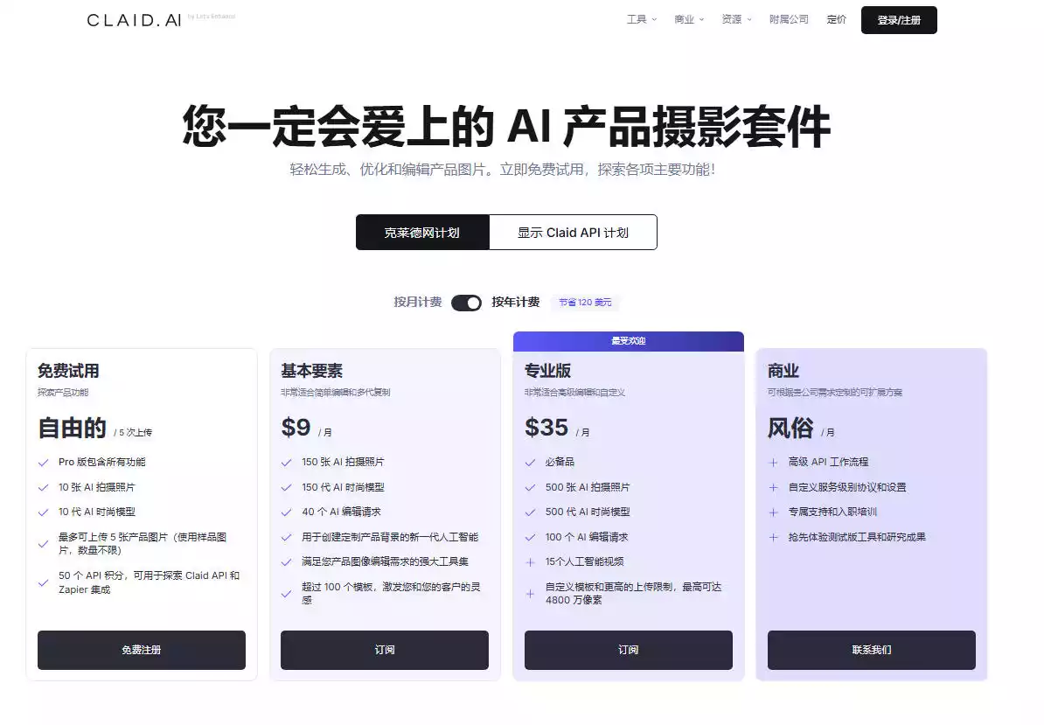The width and height of the screenshot is (1044, 725).
Task: Click 探索产品功能 description text
Action: click(x=63, y=392)
